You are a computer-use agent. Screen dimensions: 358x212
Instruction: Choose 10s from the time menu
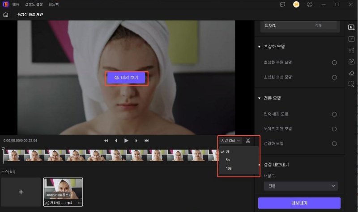click(229, 168)
